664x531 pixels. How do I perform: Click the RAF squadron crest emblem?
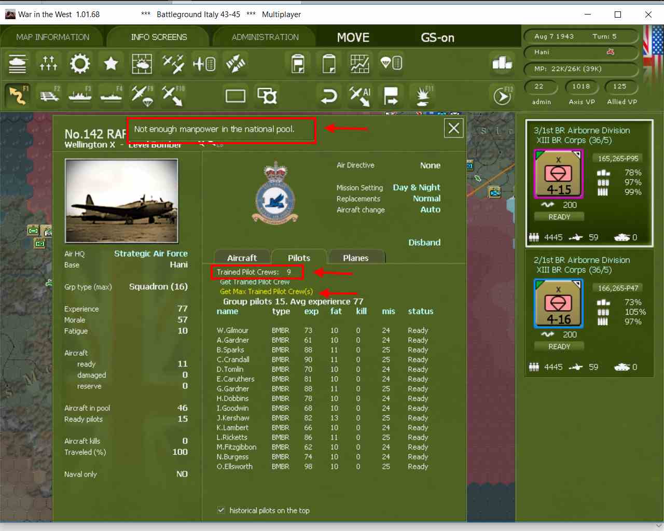point(275,193)
